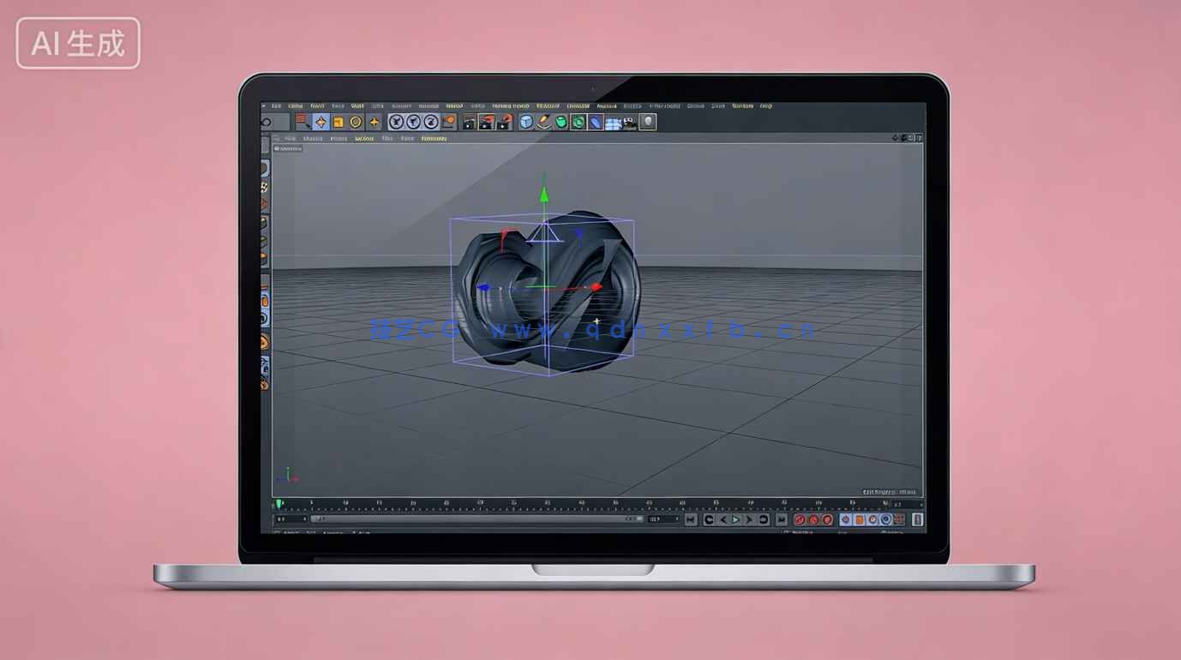1181x660 pixels.
Task: Select the Pen spline tool
Action: pos(543,122)
